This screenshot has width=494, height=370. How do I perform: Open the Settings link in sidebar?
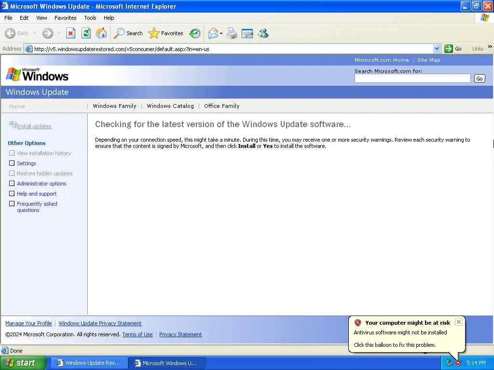coord(27,163)
